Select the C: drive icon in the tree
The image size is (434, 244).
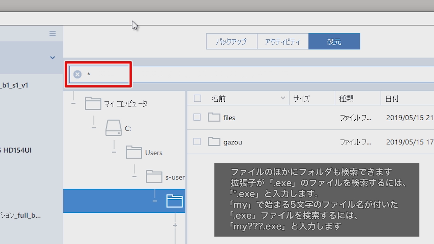[113, 128]
